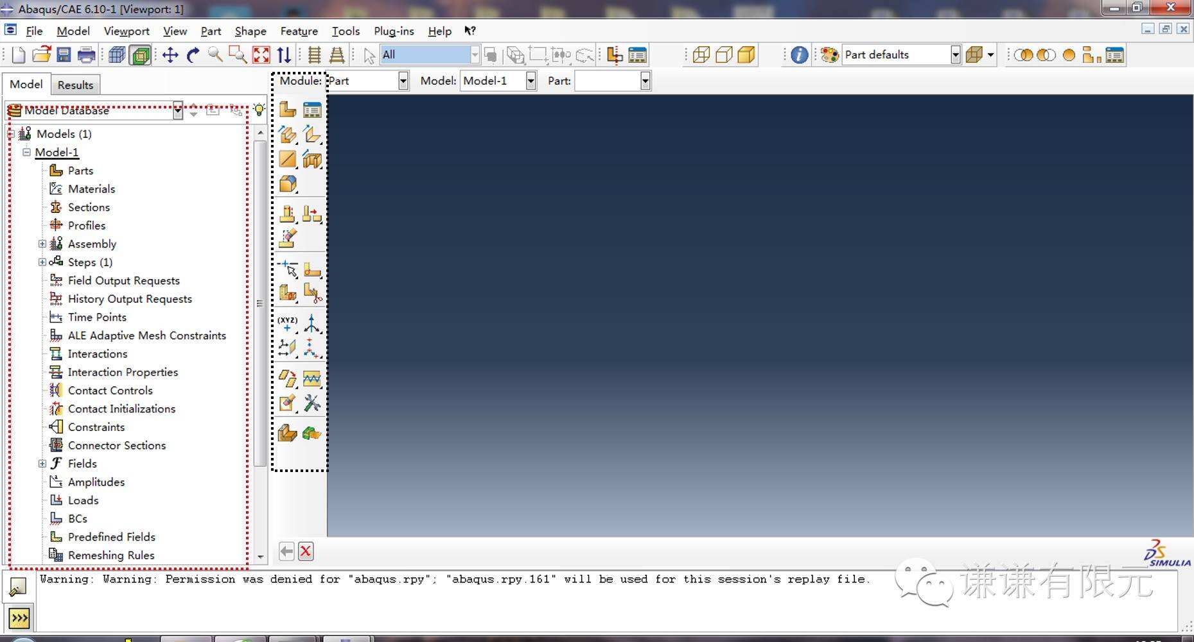Viewport: 1194px width, 642px height.
Task: Click the New Model Database icon
Action: 19,55
